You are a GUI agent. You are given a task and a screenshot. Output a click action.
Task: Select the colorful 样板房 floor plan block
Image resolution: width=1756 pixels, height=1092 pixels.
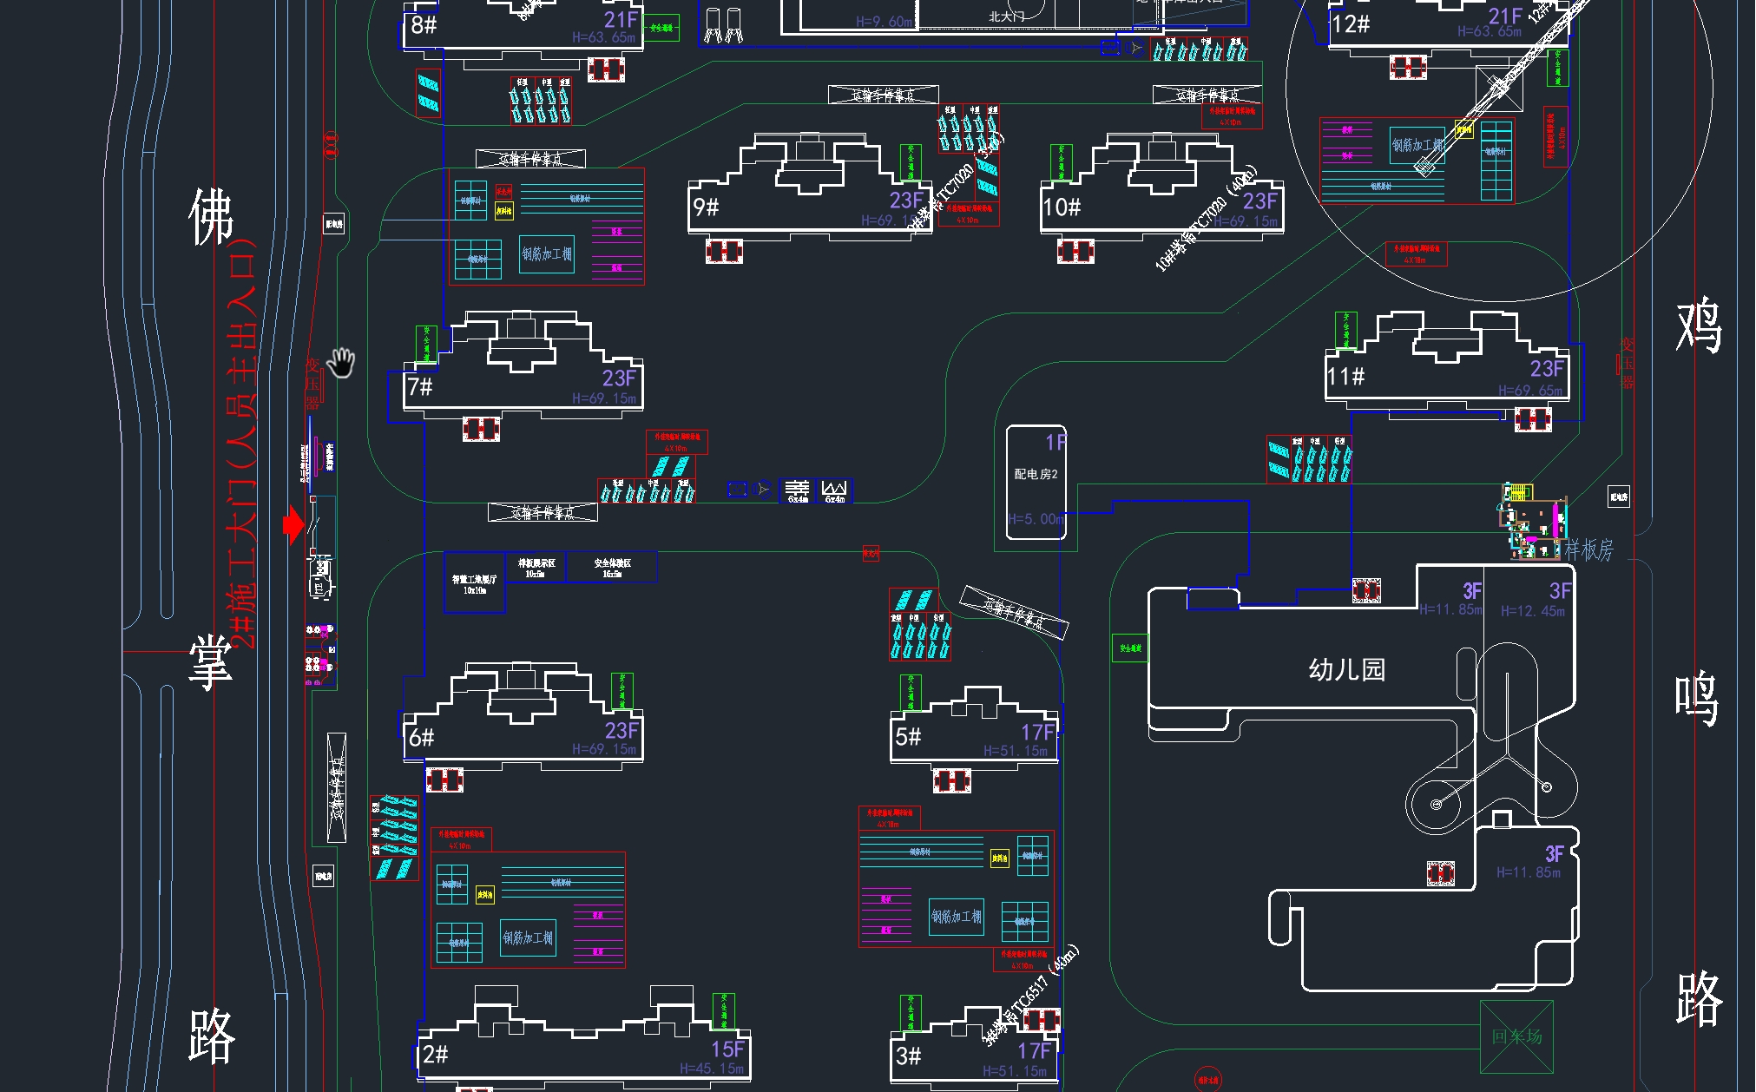[1534, 521]
